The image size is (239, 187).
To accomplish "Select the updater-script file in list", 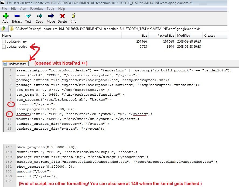I will pyautogui.click(x=16, y=47).
